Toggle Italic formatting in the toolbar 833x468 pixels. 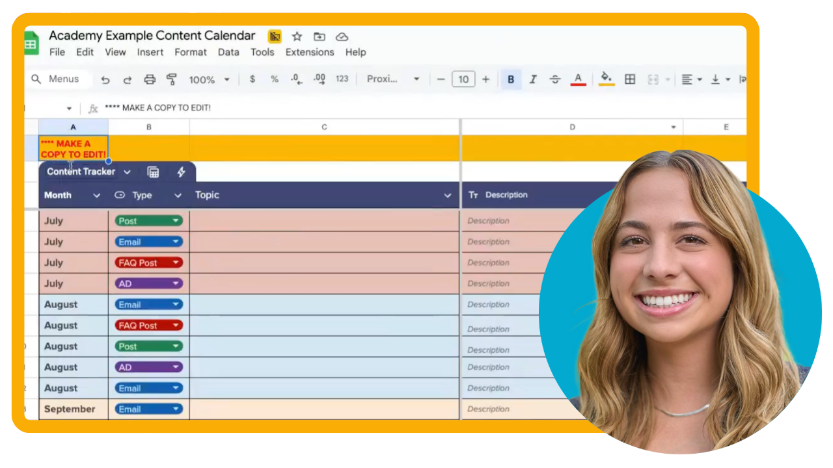point(533,79)
